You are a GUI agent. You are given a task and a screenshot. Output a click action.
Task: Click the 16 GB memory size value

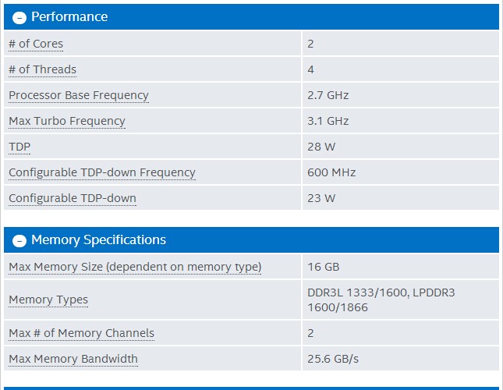point(324,267)
